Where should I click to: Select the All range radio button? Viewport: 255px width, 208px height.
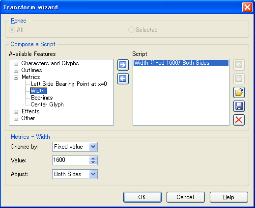coord(12,30)
